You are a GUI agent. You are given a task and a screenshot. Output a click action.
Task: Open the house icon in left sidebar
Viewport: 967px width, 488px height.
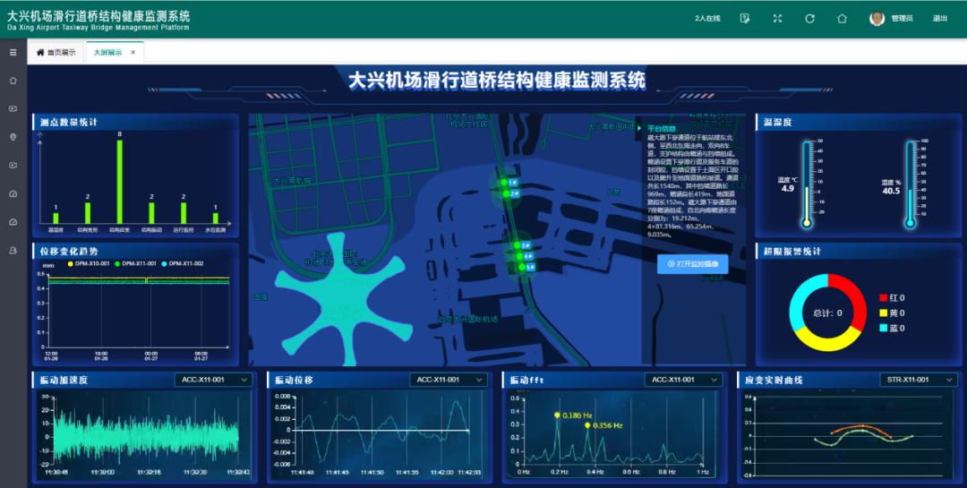coord(13,81)
